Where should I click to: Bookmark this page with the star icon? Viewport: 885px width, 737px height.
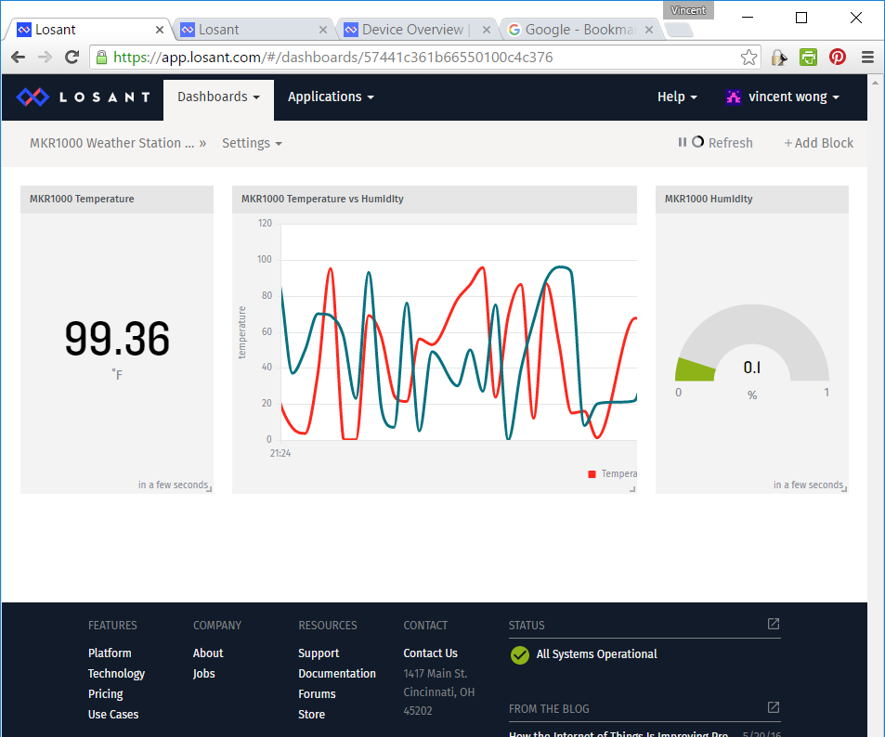(x=748, y=57)
